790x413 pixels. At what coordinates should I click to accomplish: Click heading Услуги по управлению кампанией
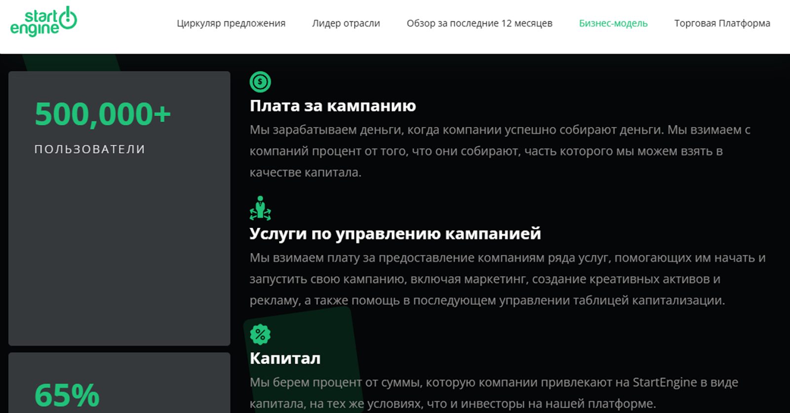(x=395, y=233)
